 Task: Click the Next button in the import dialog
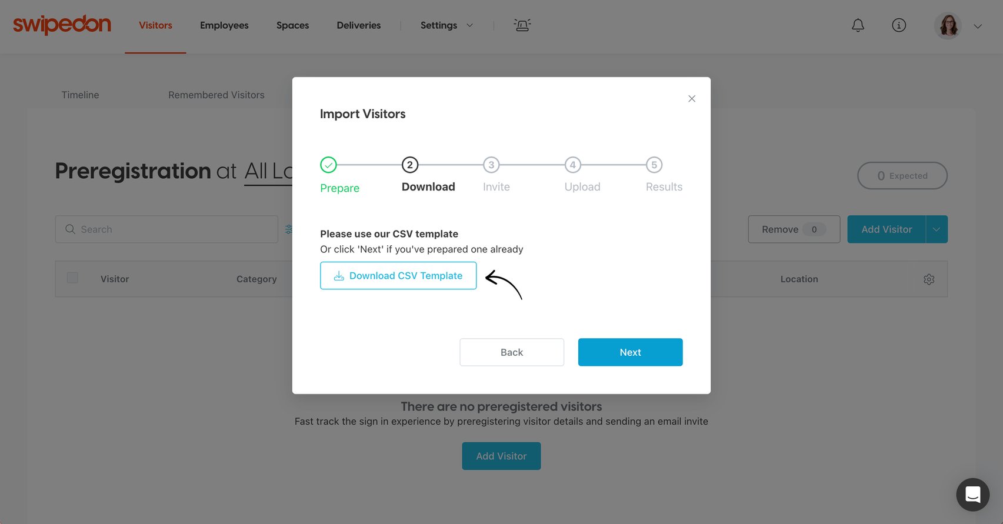click(x=630, y=352)
